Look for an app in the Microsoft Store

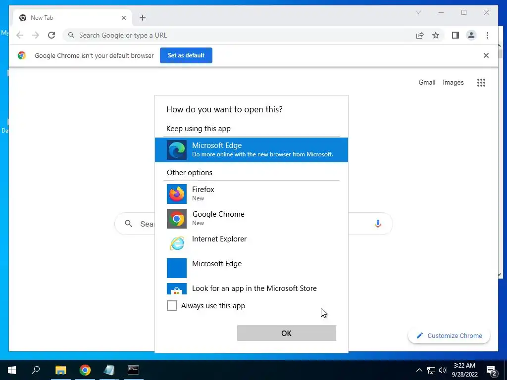tap(251, 288)
